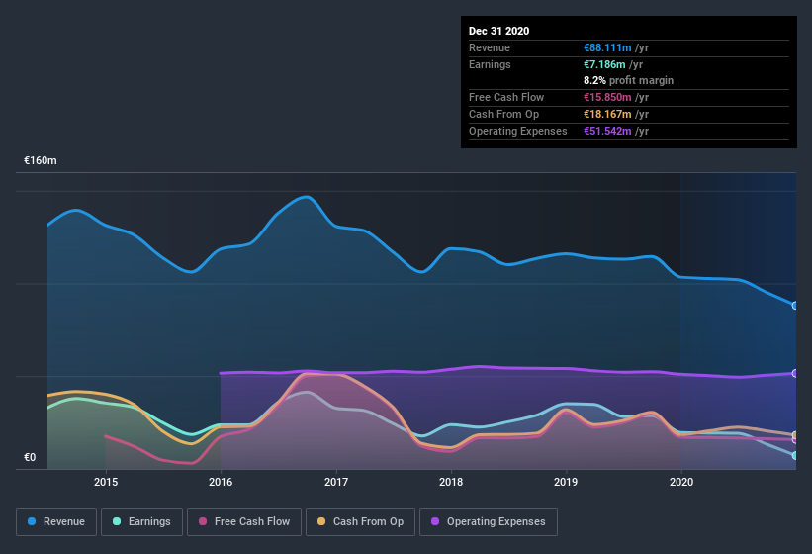Click the Operating Expenses endpoint marker
812x554 pixels.
(795, 373)
